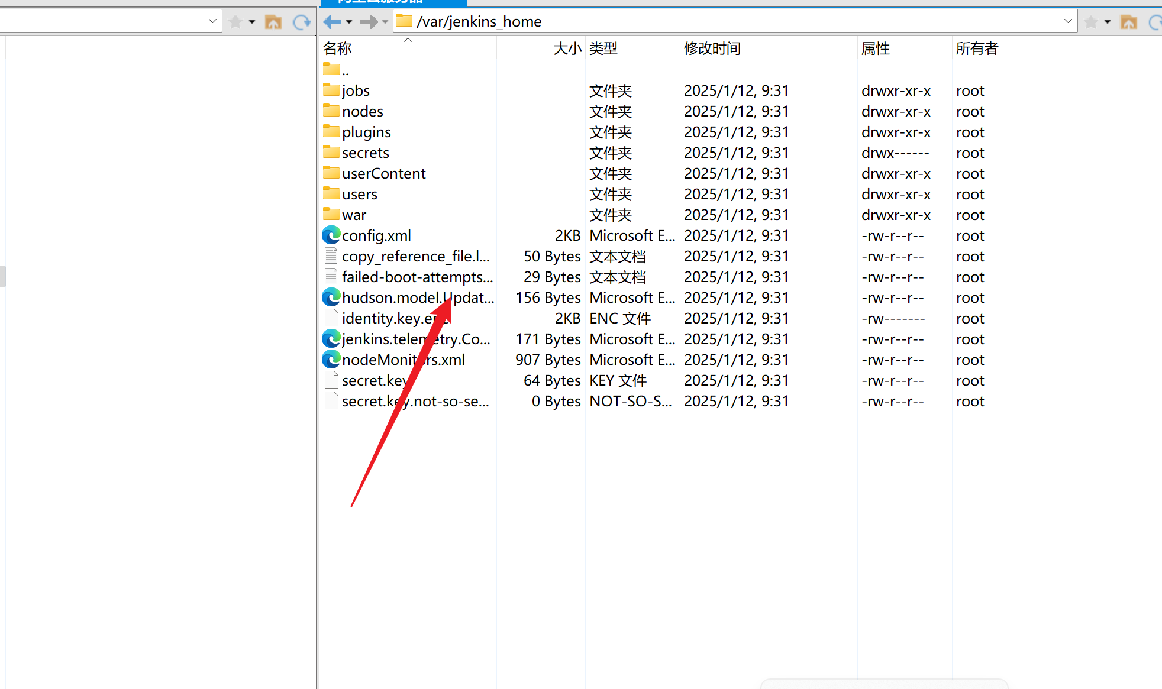Open the back history dropdown arrow
This screenshot has height=689, width=1162.
pos(349,22)
